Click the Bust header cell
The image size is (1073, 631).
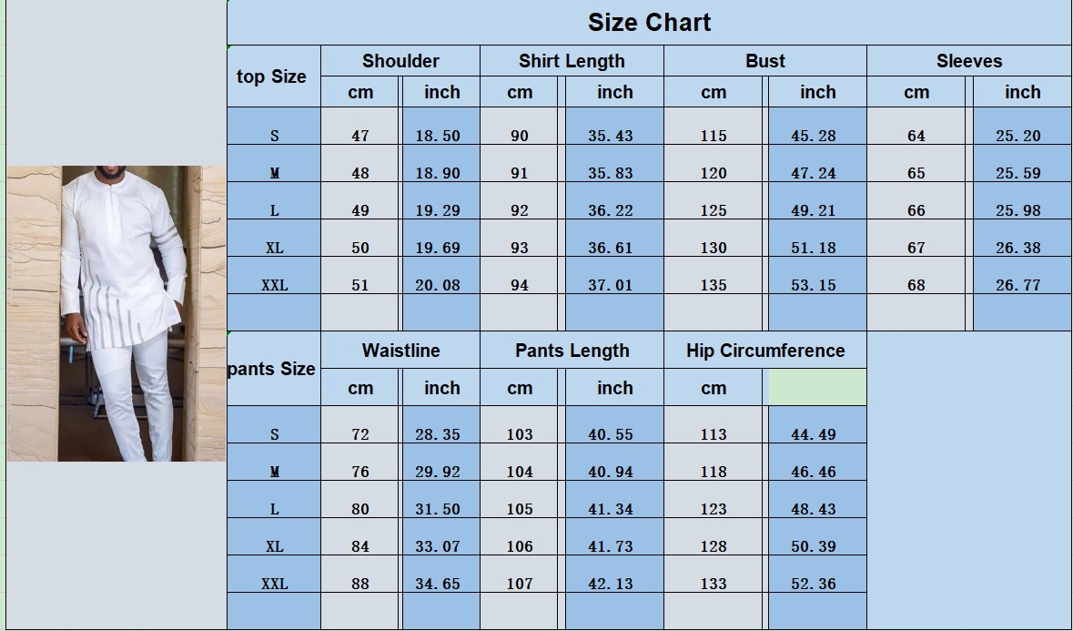pyautogui.click(x=765, y=61)
